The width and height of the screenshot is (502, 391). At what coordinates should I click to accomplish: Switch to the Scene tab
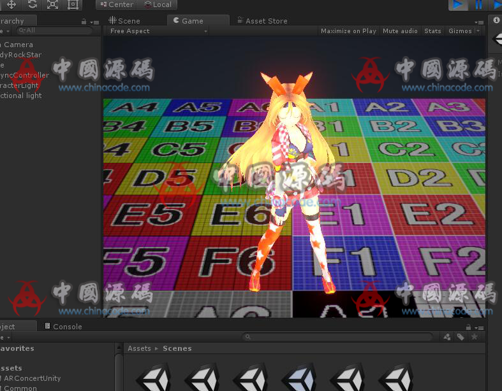pyautogui.click(x=124, y=21)
